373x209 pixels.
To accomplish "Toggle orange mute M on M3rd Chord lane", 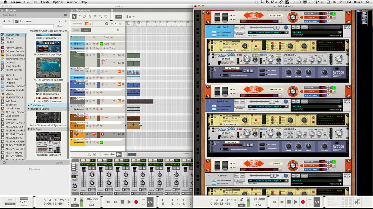I will click(x=119, y=72).
